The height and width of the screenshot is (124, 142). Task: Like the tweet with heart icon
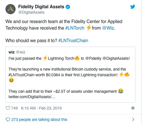(x=8, y=108)
